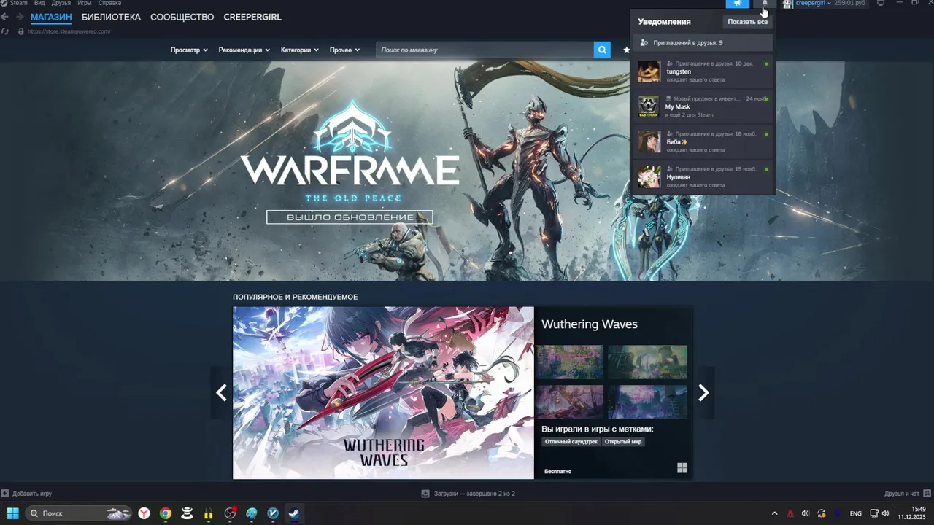
Task: Click the Бесплатно price label
Action: 557,471
